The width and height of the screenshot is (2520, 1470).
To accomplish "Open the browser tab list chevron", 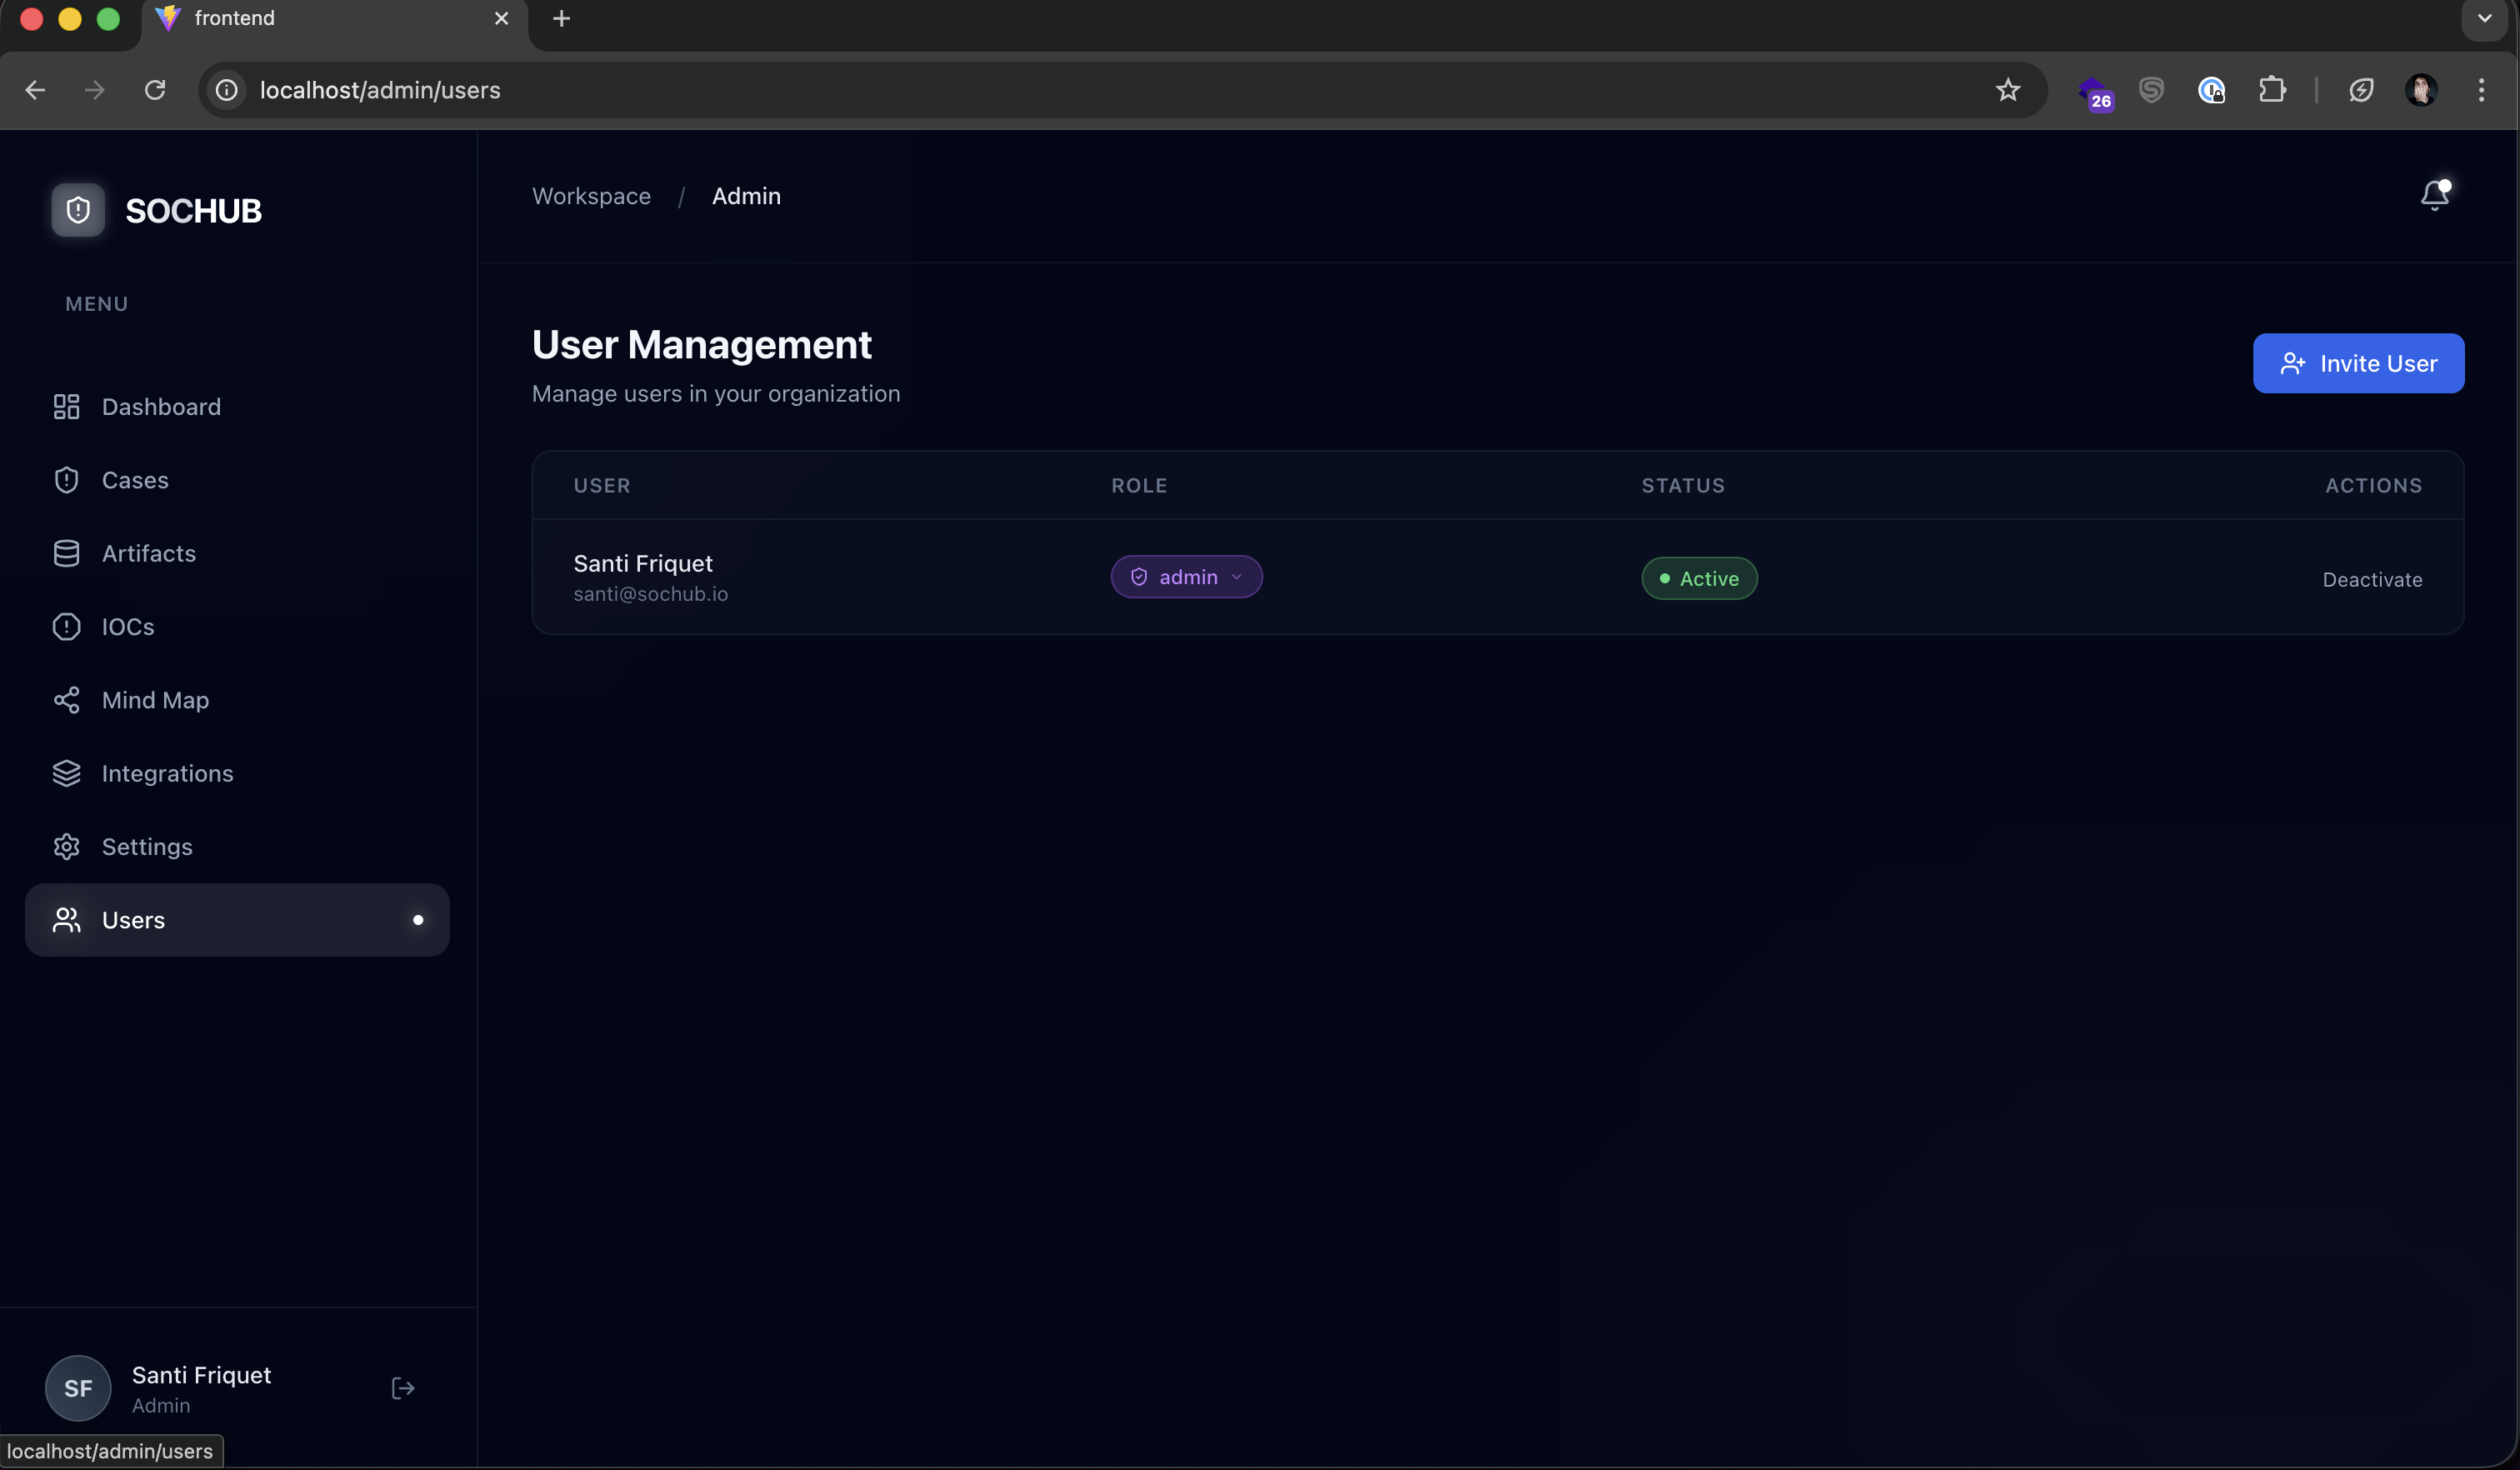I will point(2483,18).
